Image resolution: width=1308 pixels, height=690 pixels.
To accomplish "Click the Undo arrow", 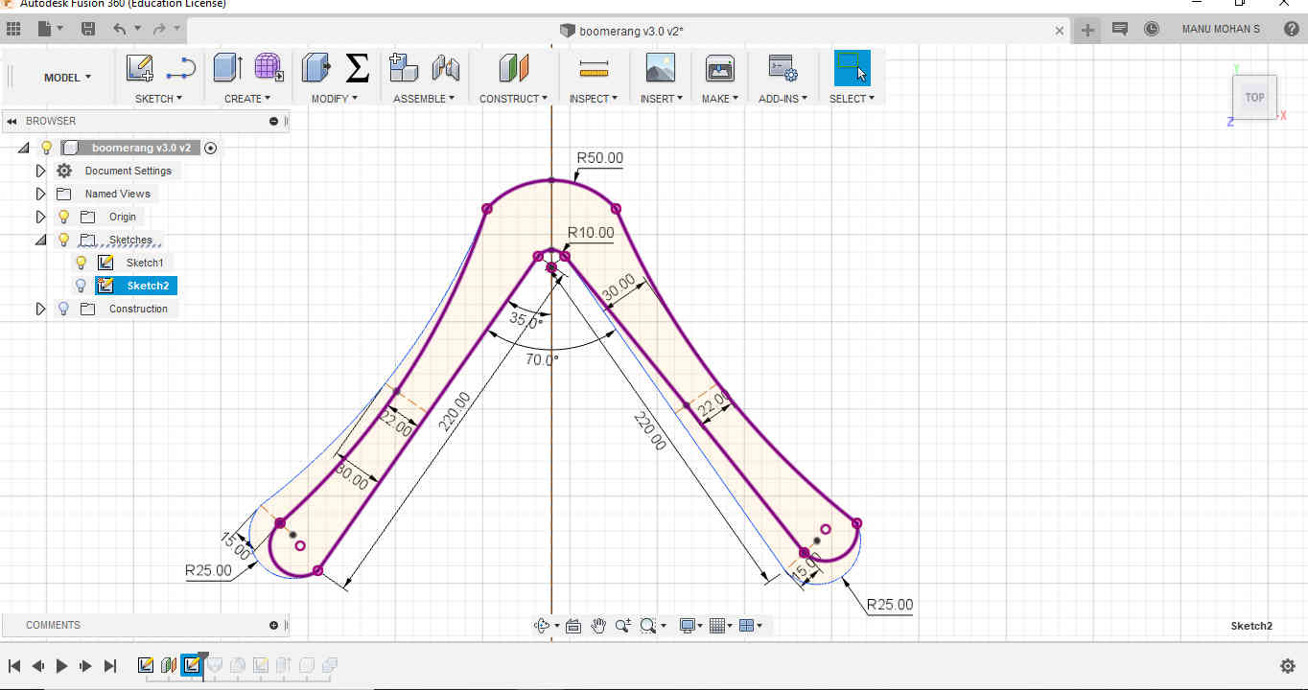I will (x=120, y=30).
